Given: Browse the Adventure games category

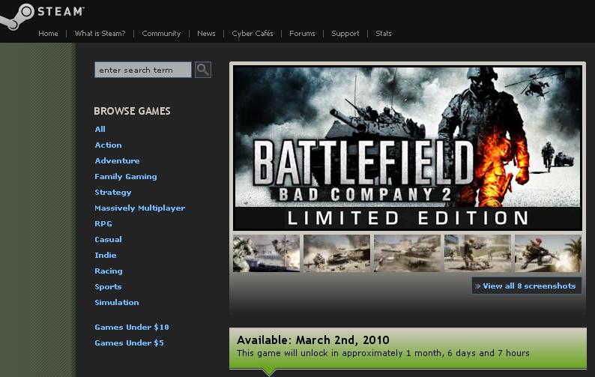Looking at the screenshot, I should [x=117, y=160].
